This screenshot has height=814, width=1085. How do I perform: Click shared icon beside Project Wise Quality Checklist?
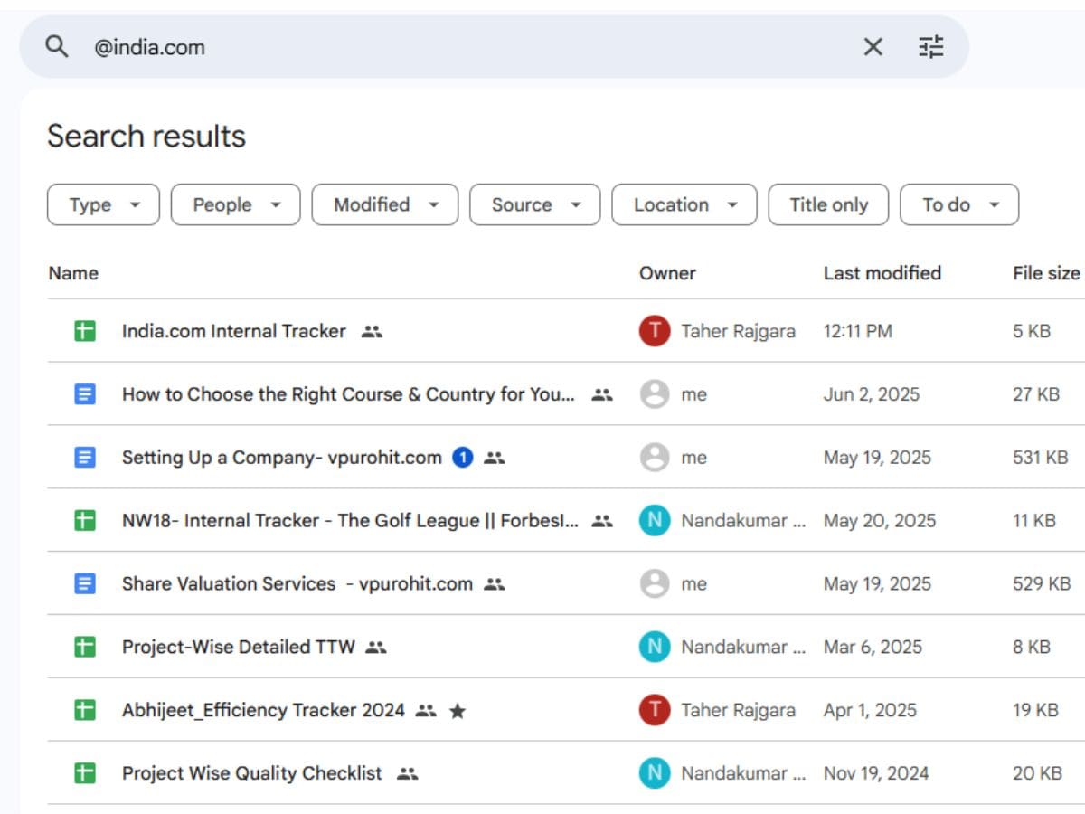408,775
